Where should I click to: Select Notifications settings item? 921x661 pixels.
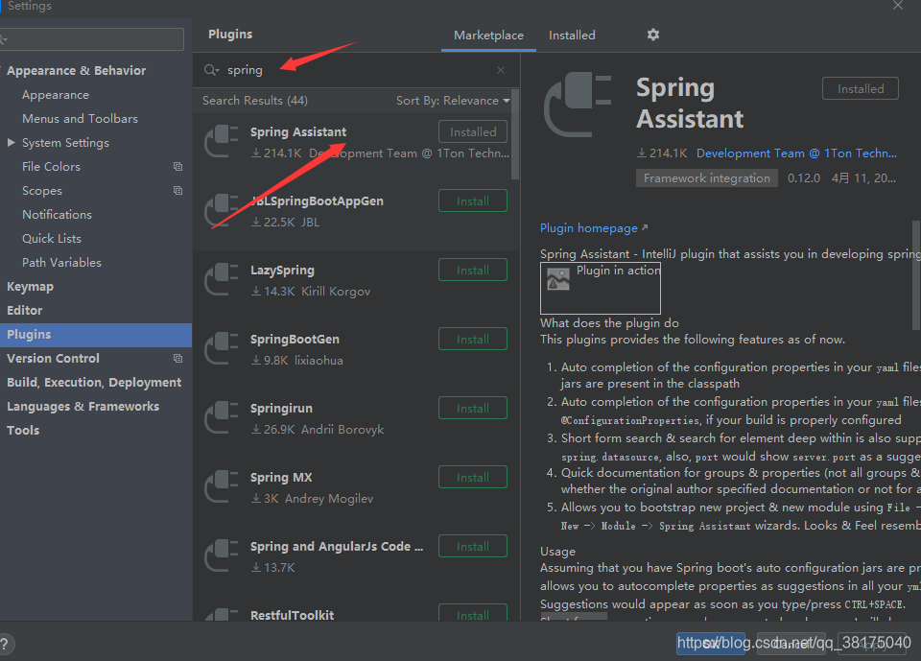[x=57, y=215]
